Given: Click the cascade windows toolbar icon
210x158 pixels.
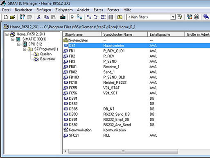Looking at the screenshot, I should (206, 17).
